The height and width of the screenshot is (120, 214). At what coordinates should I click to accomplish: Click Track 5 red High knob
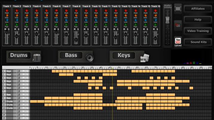(x=46, y=10)
